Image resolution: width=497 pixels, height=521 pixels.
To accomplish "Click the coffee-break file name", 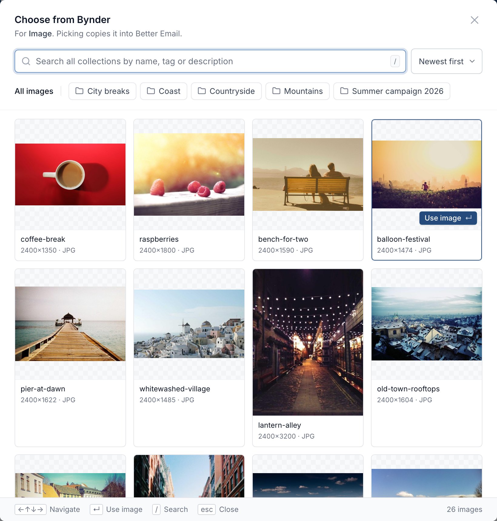I will [43, 239].
